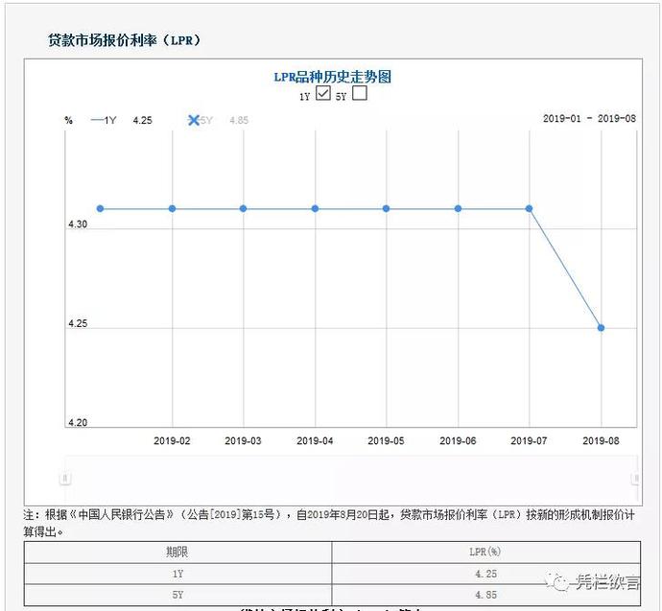Click the range slider track below chart

pyautogui.click(x=350, y=479)
